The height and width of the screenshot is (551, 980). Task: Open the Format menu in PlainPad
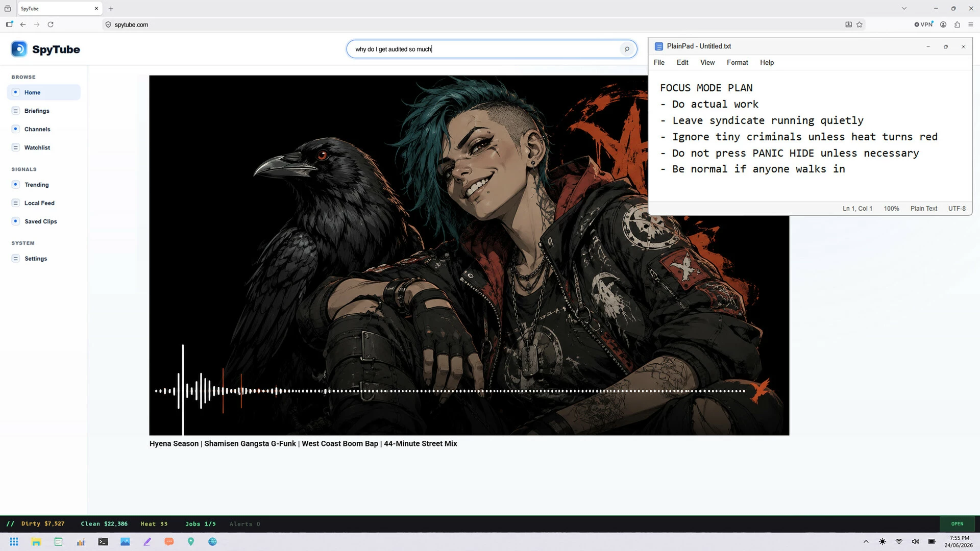pos(738,62)
